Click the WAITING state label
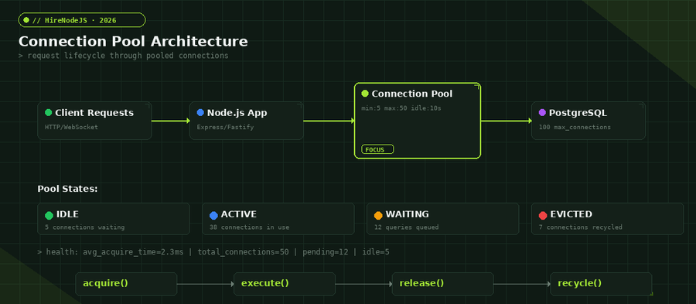This screenshot has width=696, height=304. pos(407,214)
